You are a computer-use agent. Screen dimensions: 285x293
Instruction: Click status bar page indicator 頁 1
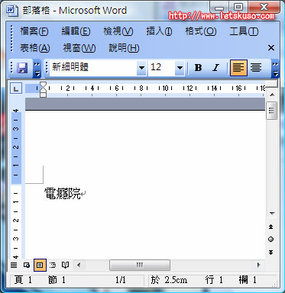pyautogui.click(x=23, y=280)
